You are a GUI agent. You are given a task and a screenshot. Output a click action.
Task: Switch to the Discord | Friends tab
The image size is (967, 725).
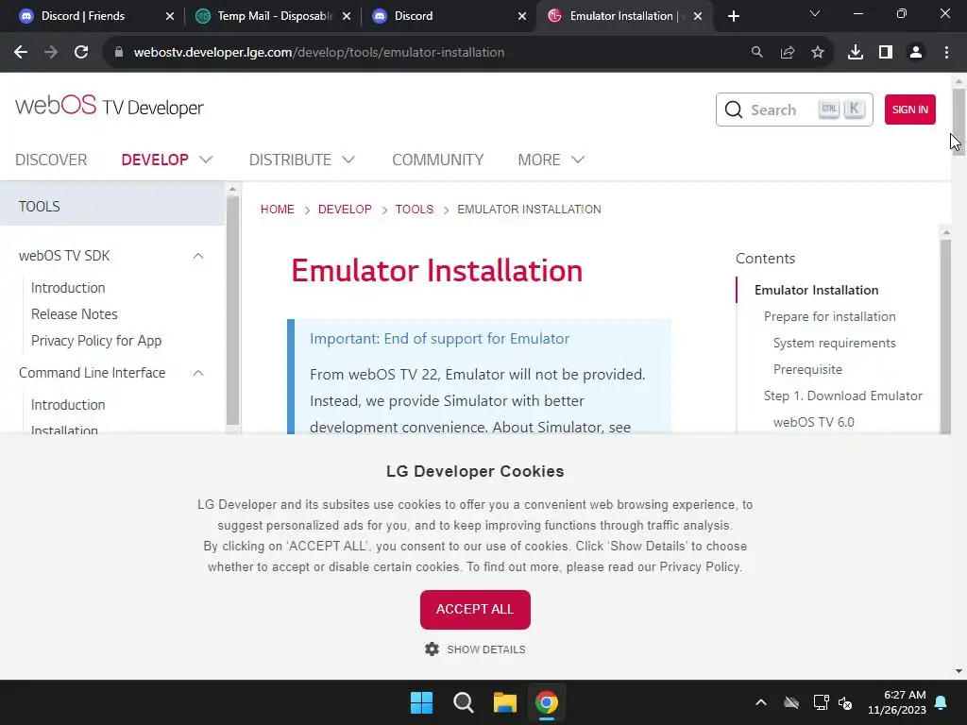[x=95, y=16]
